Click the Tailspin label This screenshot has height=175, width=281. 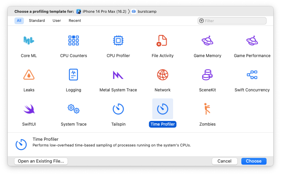(118, 124)
